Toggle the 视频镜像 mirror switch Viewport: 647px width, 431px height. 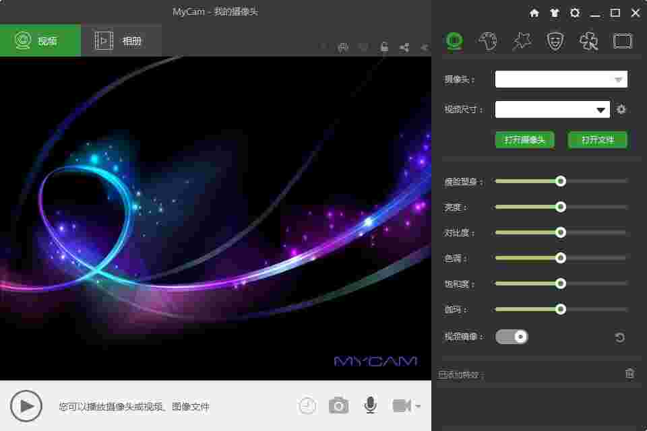click(x=512, y=336)
